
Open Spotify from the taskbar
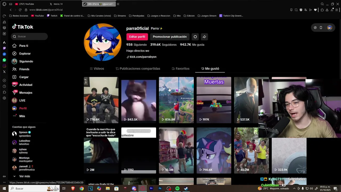point(177,189)
